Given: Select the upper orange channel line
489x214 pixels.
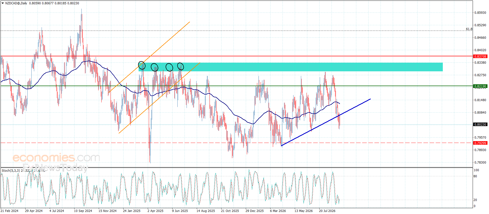Looking at the screenshot, I should [149, 57].
